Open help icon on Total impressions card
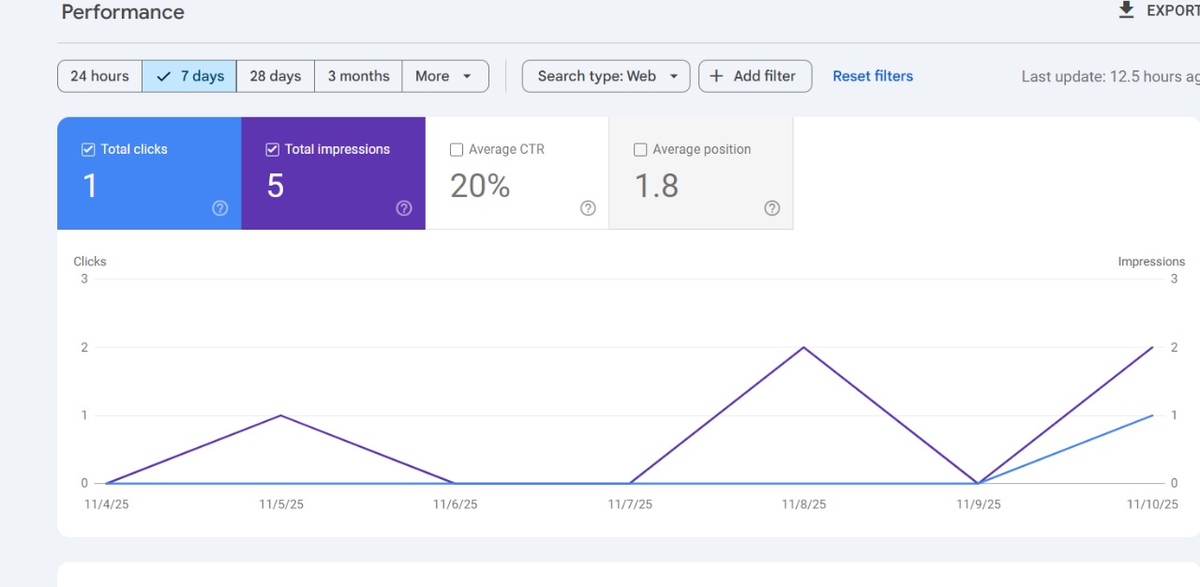 tap(404, 208)
